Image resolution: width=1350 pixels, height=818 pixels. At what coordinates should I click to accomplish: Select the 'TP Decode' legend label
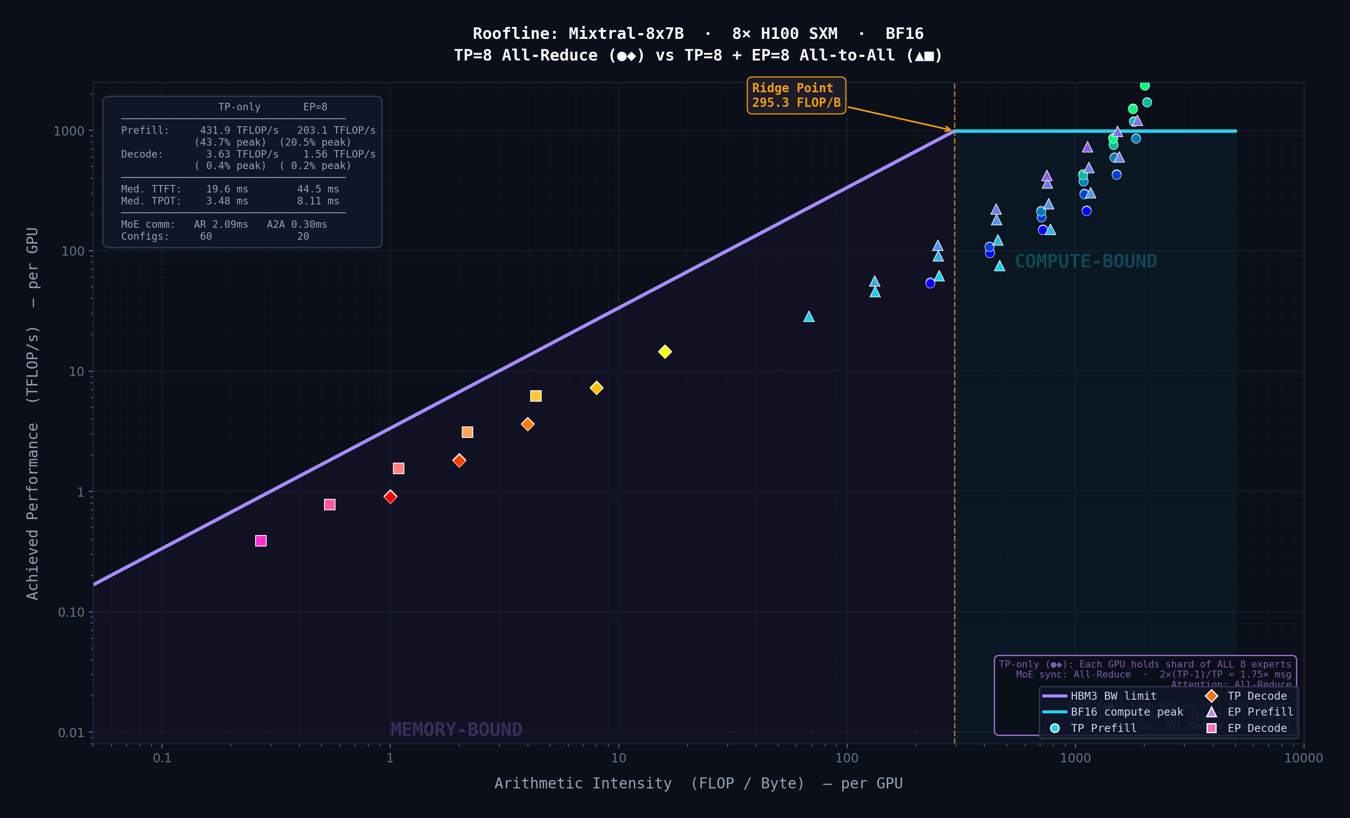pyautogui.click(x=1257, y=696)
